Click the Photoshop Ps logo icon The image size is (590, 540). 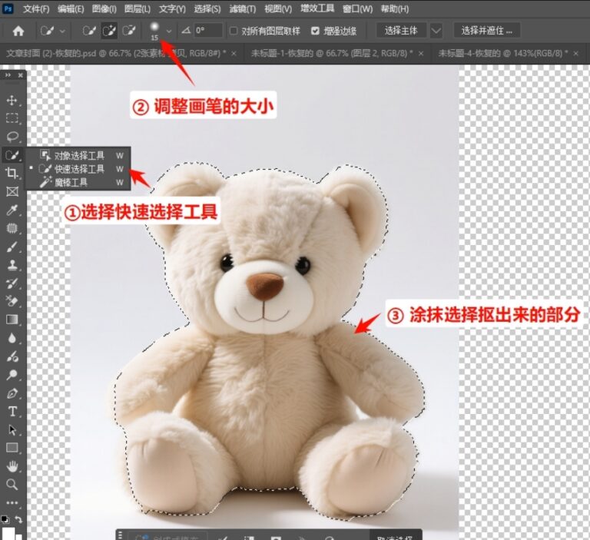8,8
